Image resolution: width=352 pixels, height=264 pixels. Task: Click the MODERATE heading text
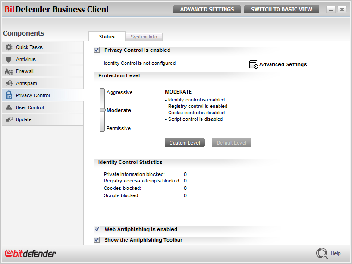tap(178, 92)
